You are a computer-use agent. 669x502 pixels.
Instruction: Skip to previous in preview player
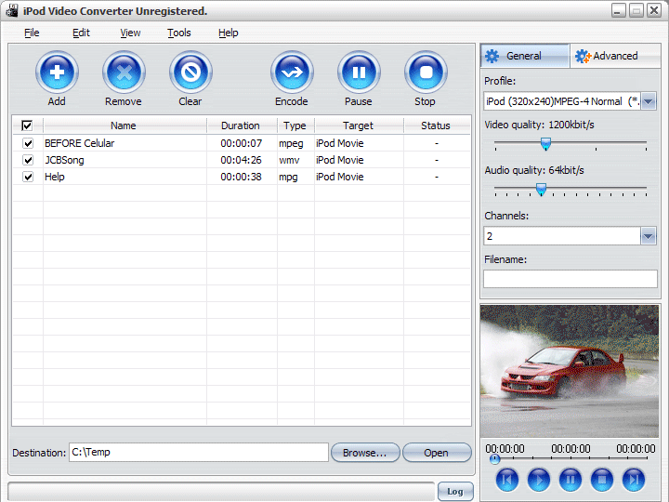tap(506, 480)
